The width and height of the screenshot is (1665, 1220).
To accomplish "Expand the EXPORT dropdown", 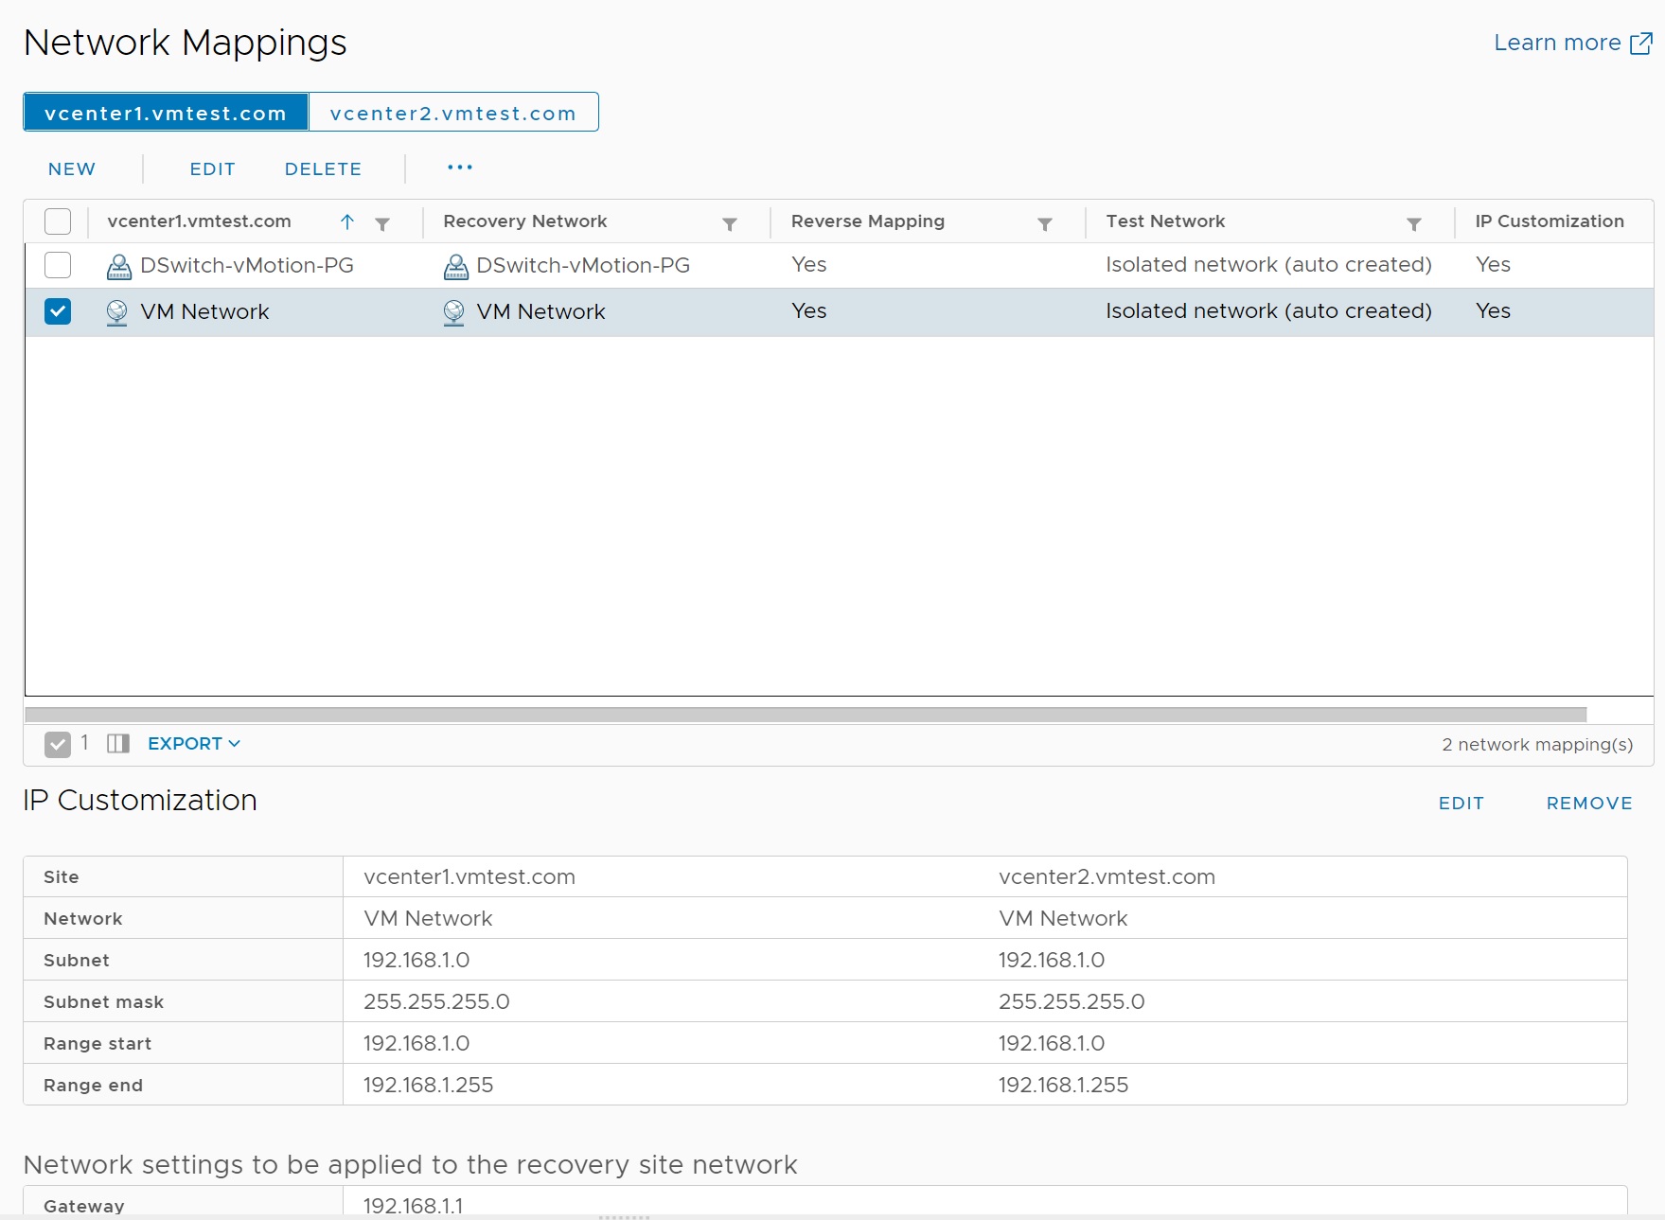I will click(x=194, y=744).
